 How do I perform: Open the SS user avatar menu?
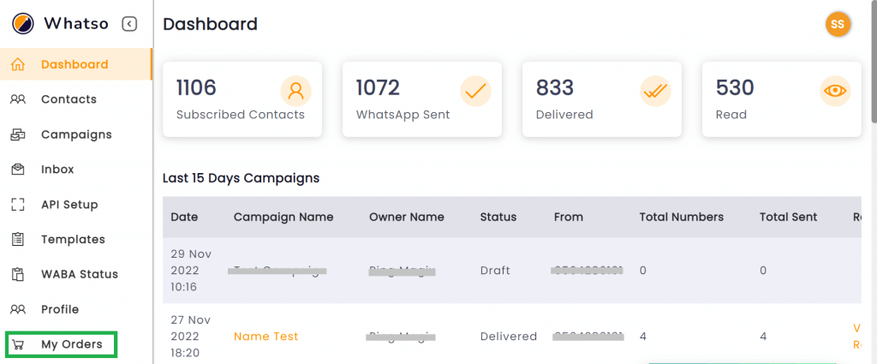[838, 24]
